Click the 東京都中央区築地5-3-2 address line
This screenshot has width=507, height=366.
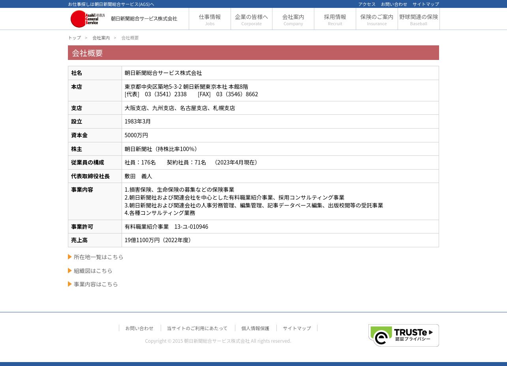[x=186, y=87]
